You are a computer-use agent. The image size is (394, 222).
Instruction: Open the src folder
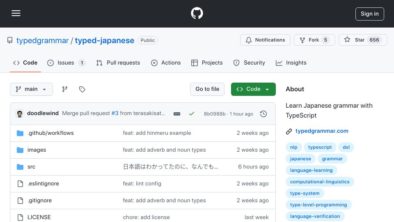(x=32, y=166)
